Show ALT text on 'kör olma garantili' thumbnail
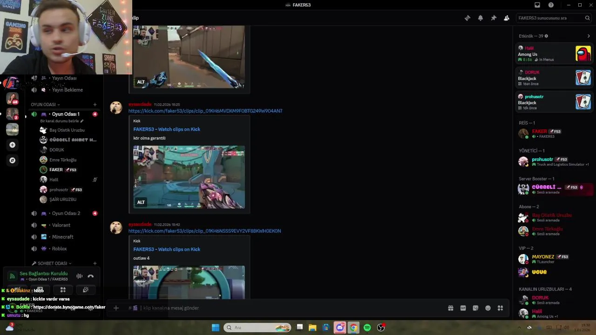Viewport: 596px width, 335px height. pyautogui.click(x=141, y=202)
